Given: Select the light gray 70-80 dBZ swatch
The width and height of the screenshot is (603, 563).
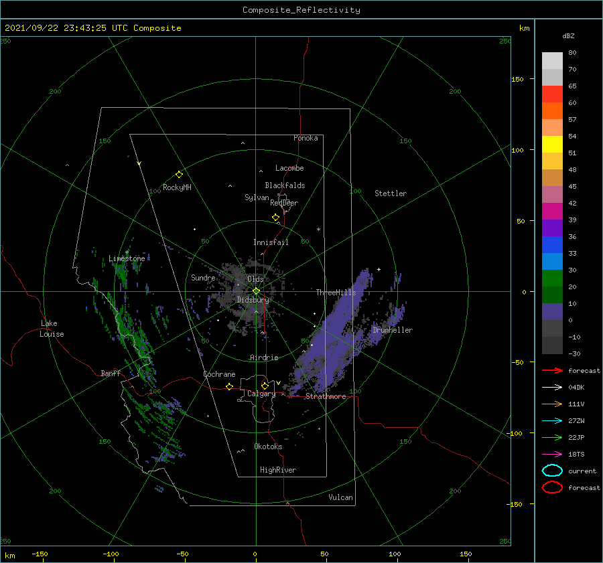Looking at the screenshot, I should tap(552, 61).
